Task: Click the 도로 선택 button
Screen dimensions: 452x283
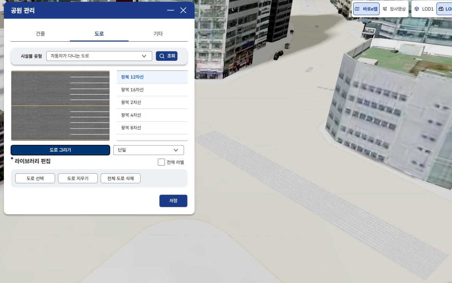Action: point(35,178)
